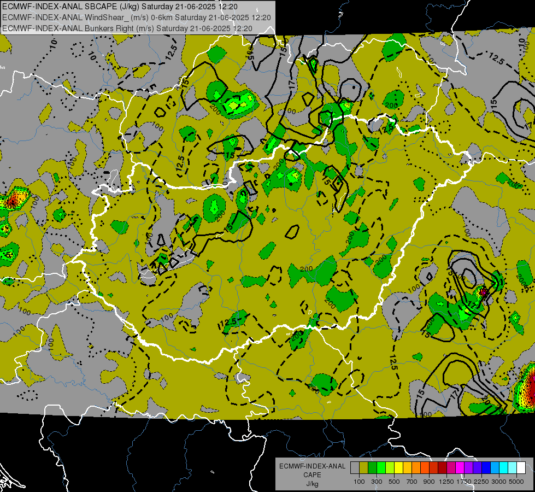
Task: Pick the bright green legend swatch
Action: (381, 467)
